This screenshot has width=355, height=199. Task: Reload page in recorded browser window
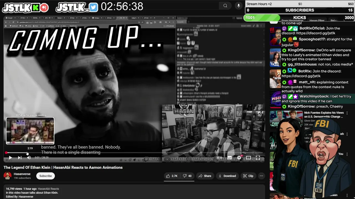(13, 22)
